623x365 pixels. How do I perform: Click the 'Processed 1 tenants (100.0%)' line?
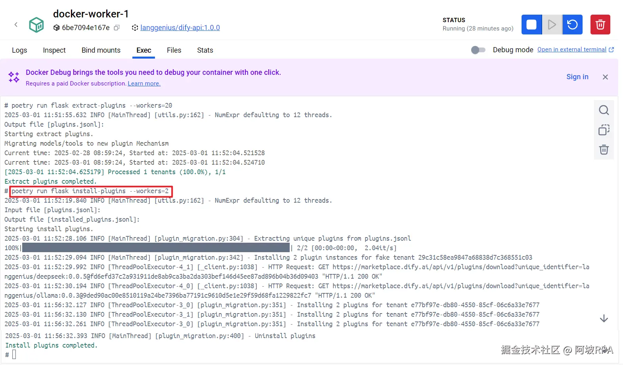115,172
